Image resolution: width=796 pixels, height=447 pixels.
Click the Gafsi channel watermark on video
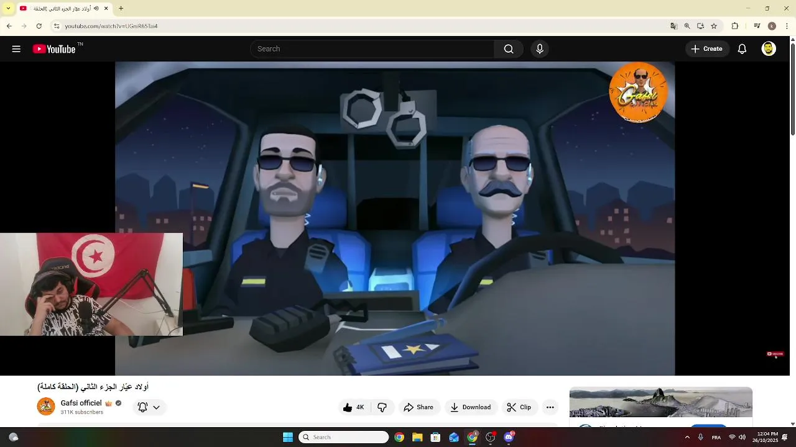[639, 93]
